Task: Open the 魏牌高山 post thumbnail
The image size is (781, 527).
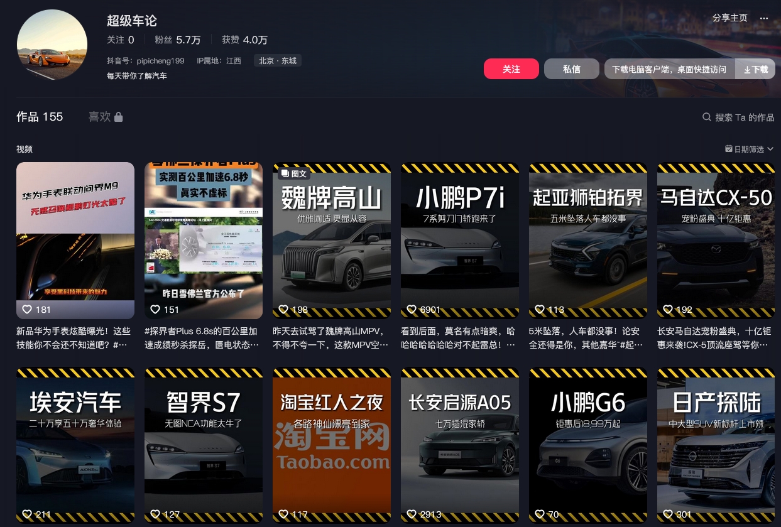Action: pos(332,241)
